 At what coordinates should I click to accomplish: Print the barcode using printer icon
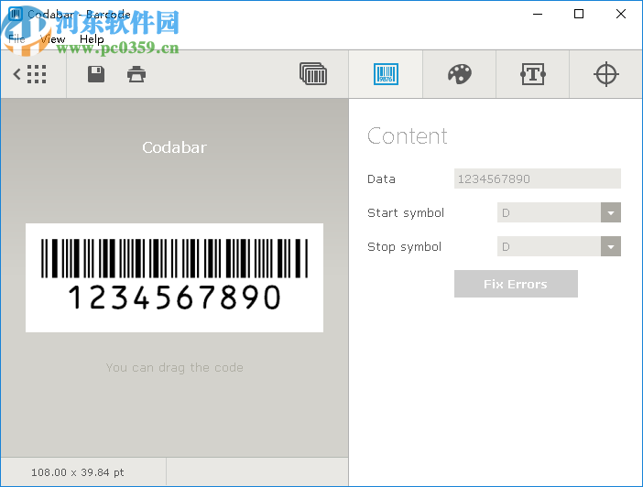point(136,74)
